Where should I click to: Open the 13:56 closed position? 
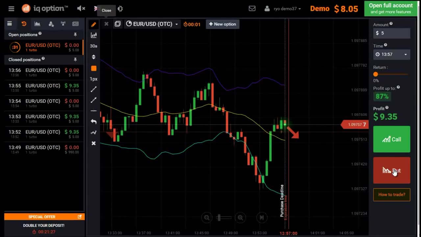(x=44, y=72)
